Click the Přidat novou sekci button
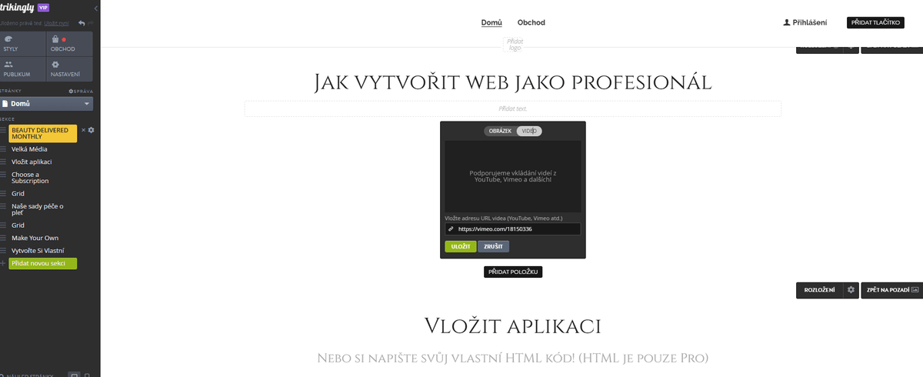923x377 pixels. (43, 263)
